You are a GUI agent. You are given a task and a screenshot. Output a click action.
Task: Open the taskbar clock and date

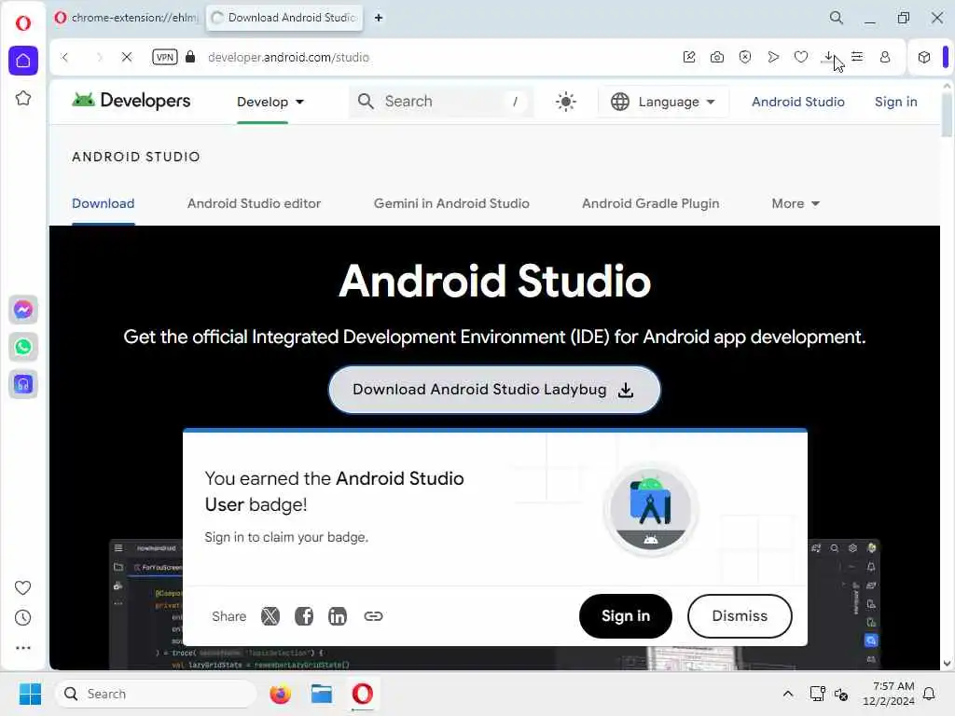coord(889,694)
